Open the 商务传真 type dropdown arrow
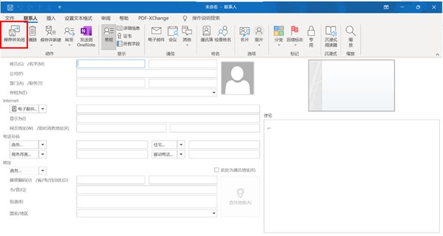Image resolution: width=443 pixels, height=236 pixels. point(43,154)
